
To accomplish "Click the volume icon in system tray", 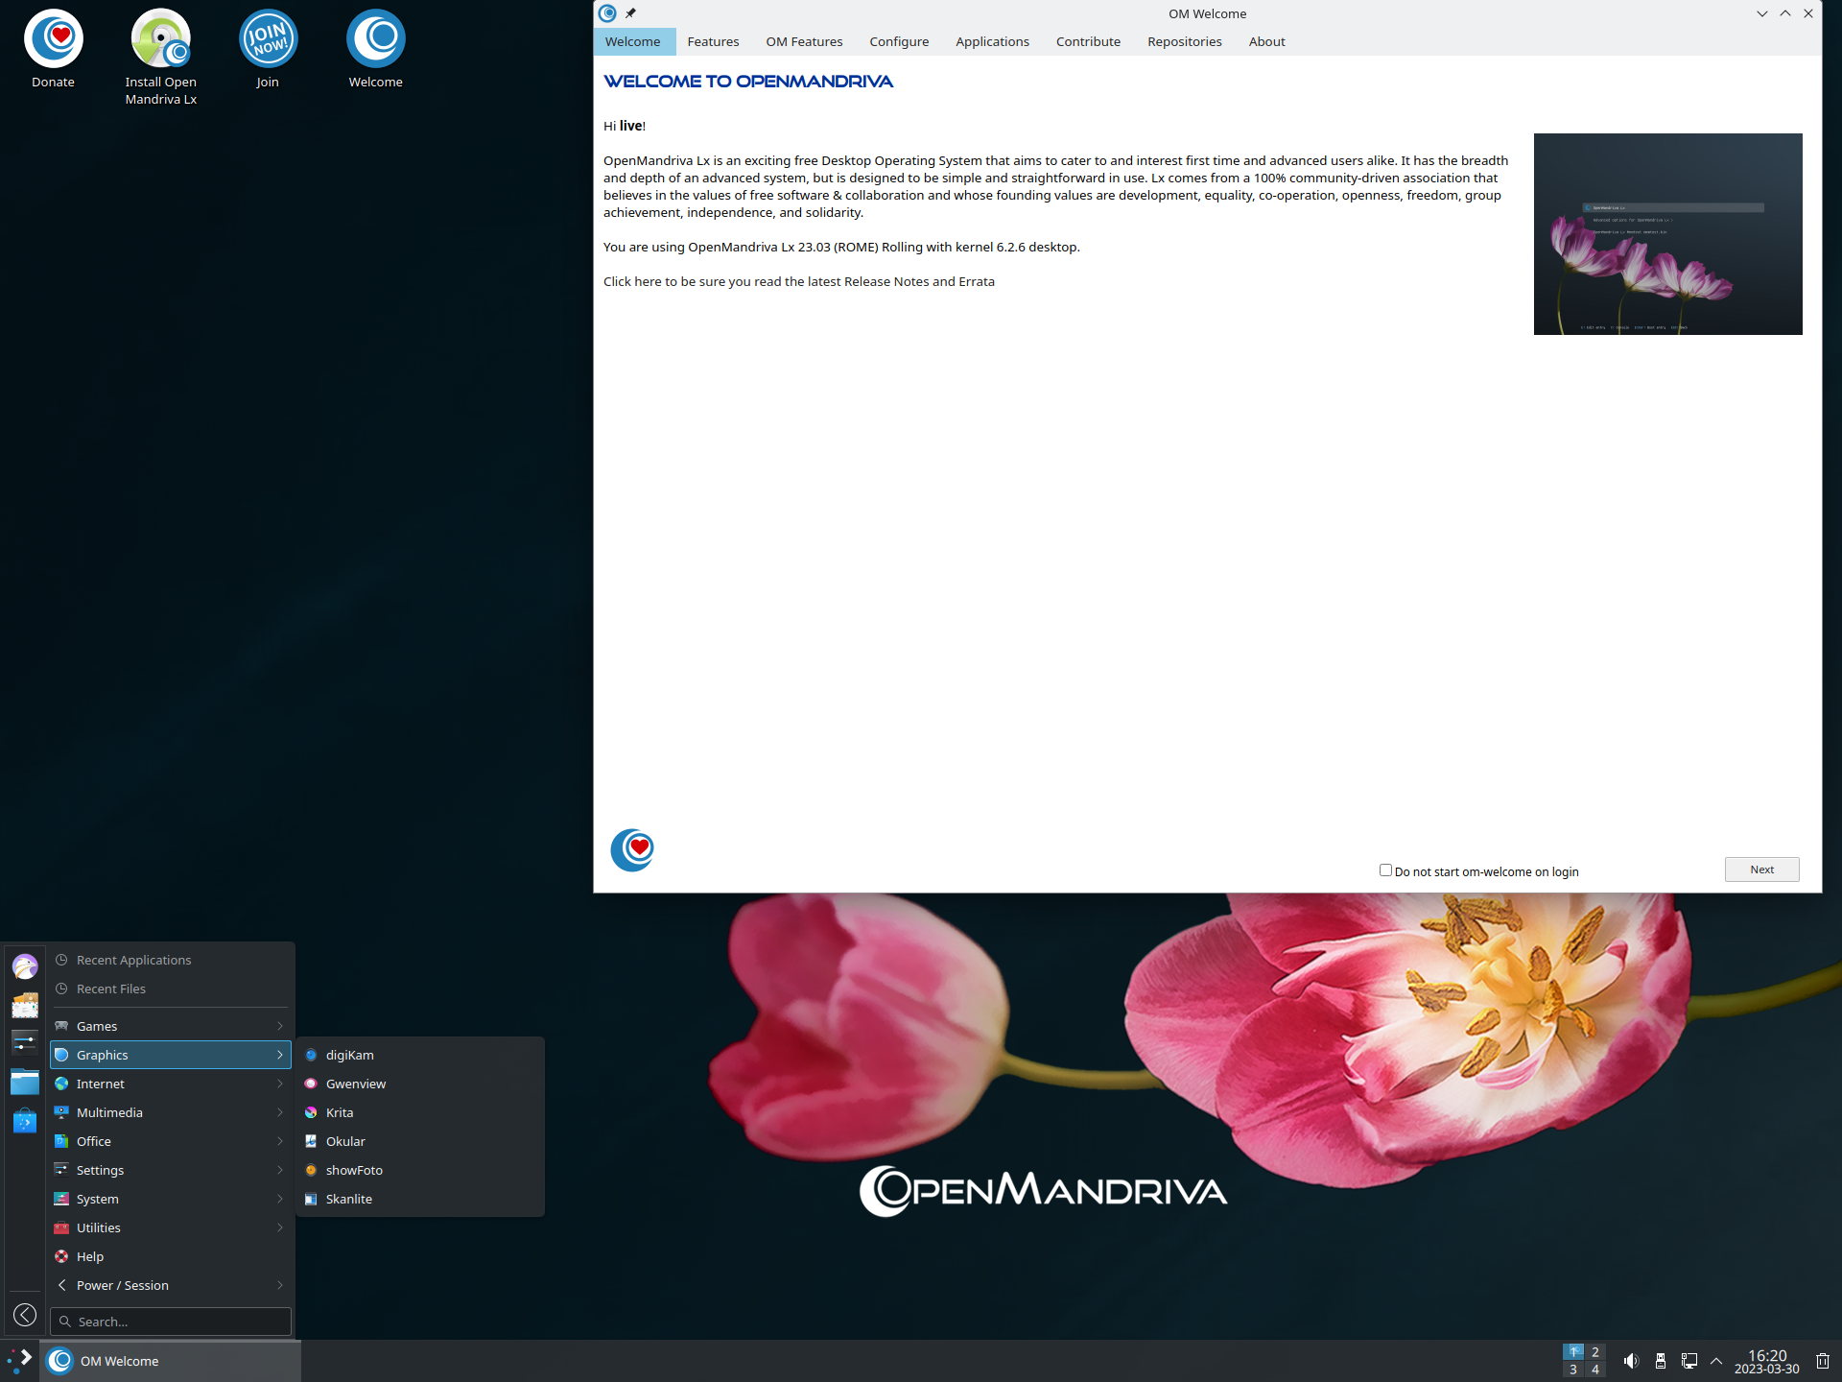I will pos(1631,1361).
